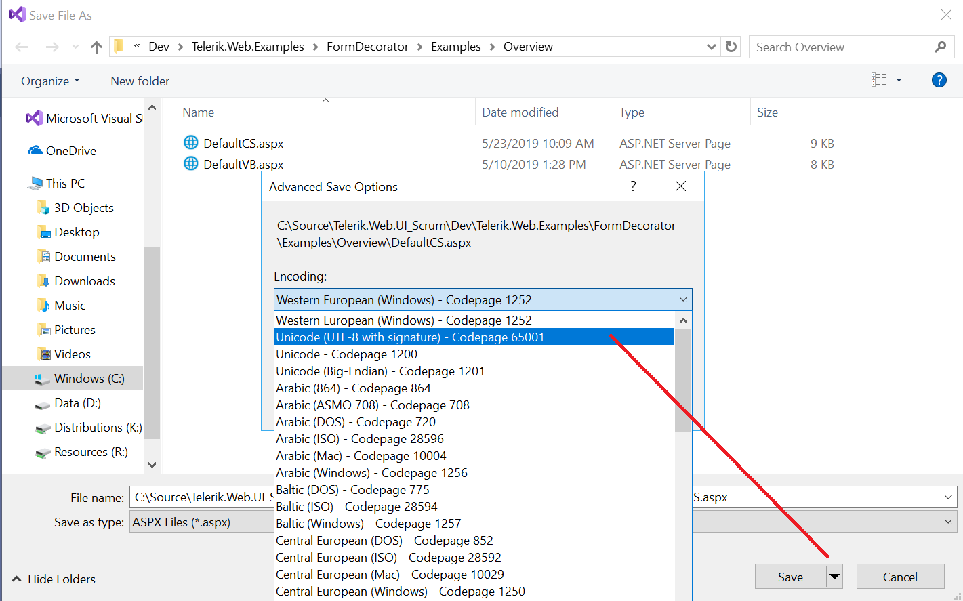The image size is (963, 601).
Task: Go up one folder level
Action: pos(96,47)
